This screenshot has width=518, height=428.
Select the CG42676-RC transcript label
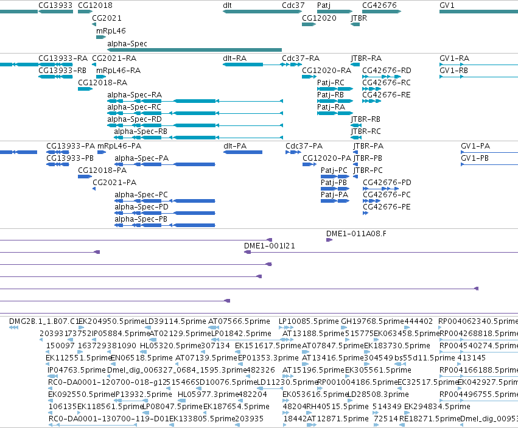click(386, 83)
